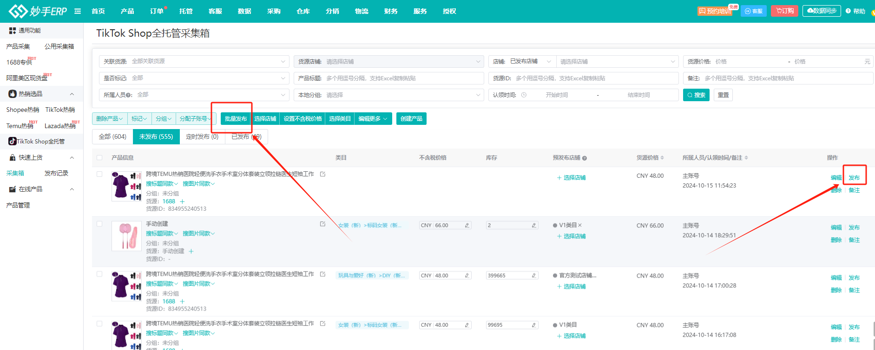
Task: Click the pencil icon in the CNY 66.00 field
Action: point(467,225)
